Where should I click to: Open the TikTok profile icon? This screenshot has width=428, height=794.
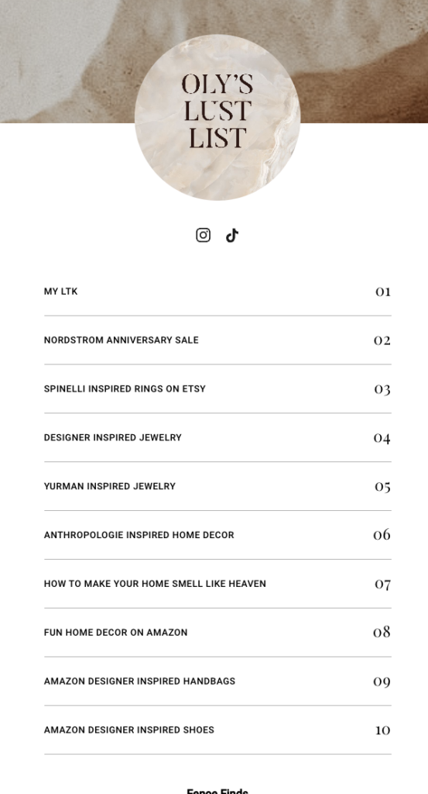[x=232, y=235]
